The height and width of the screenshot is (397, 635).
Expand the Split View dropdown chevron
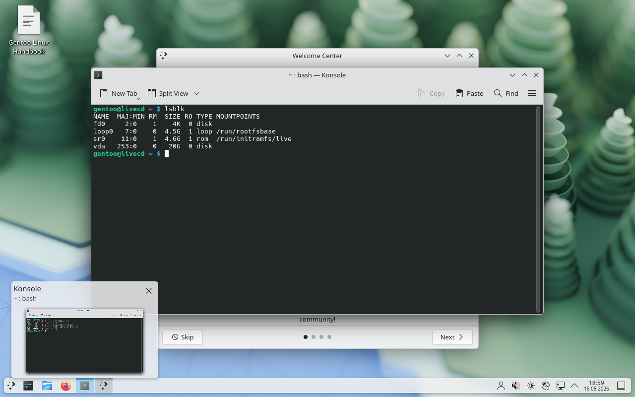coord(196,93)
